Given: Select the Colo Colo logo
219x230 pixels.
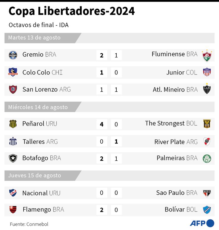Looking at the screenshot, I should click(13, 72).
